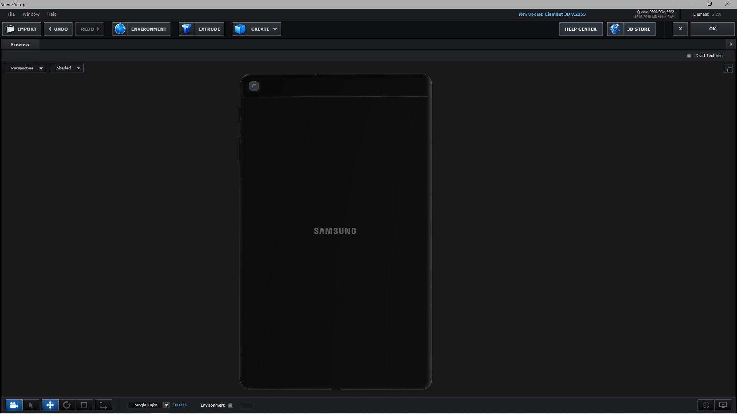
Task: Select the Preview tab
Action: [20, 44]
